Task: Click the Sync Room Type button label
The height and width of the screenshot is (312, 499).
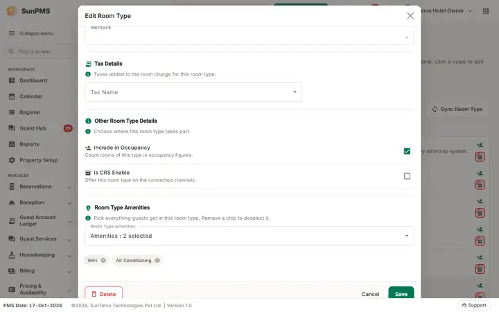Action: [461, 110]
